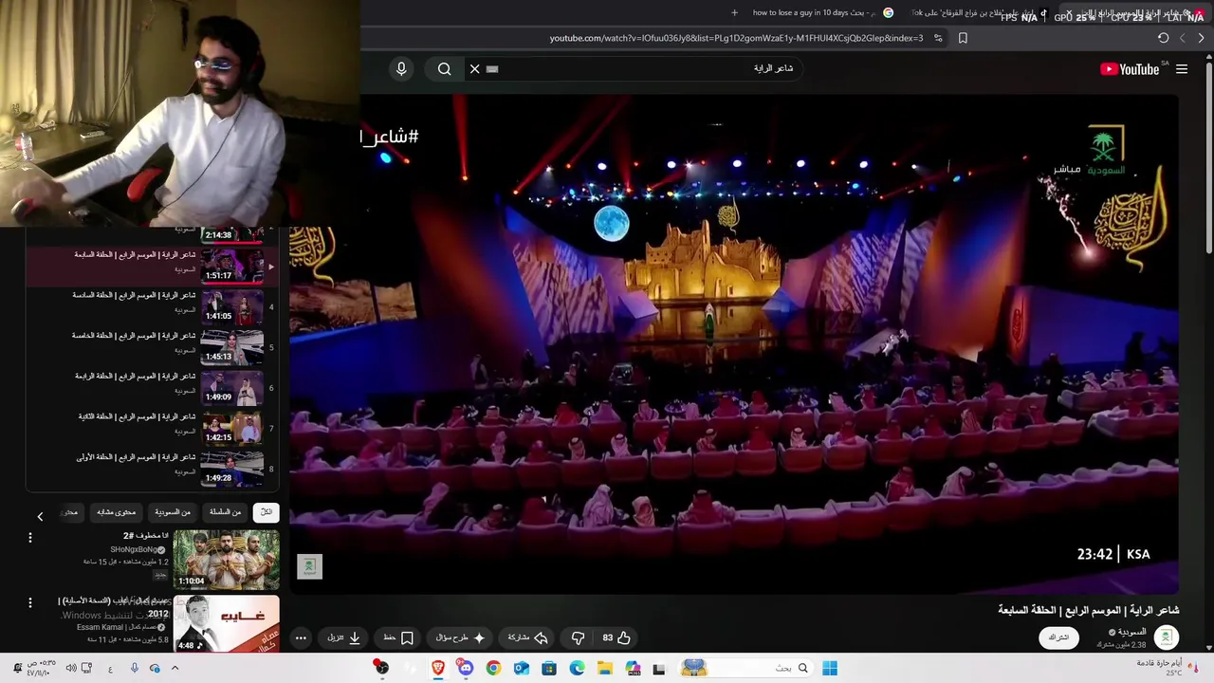Open the recommended video انا مخطوف 2# thumbnail

coord(226,560)
